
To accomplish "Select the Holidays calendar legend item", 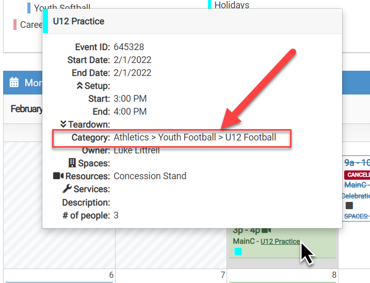I will point(232,5).
